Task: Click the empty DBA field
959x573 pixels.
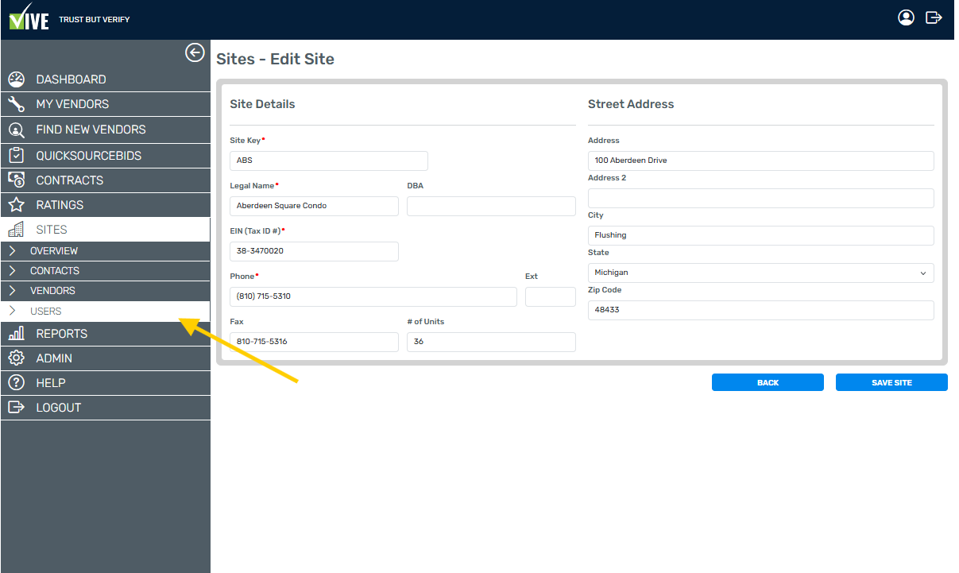Action: pos(491,206)
